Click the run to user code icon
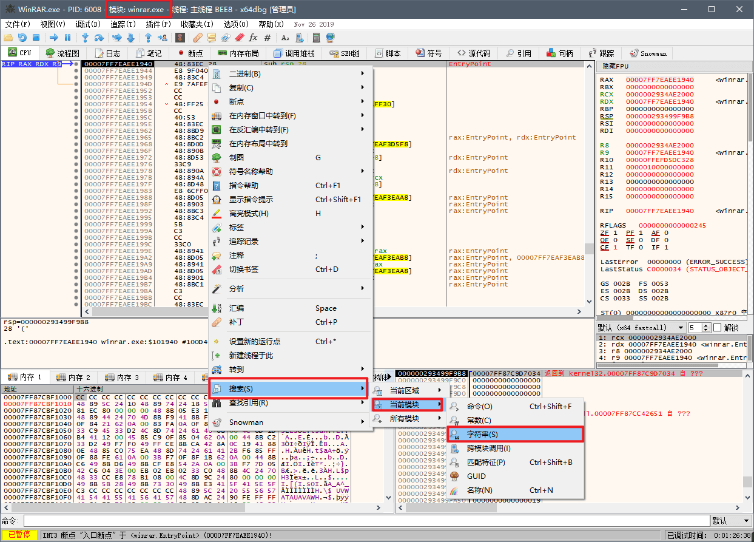Viewport: 754px width, 542px height. click(x=163, y=37)
